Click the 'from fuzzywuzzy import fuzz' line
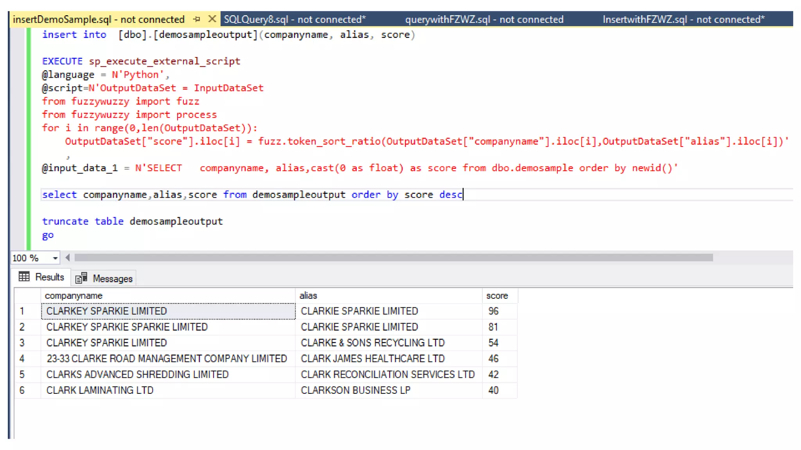The height and width of the screenshot is (450, 801). (x=120, y=101)
